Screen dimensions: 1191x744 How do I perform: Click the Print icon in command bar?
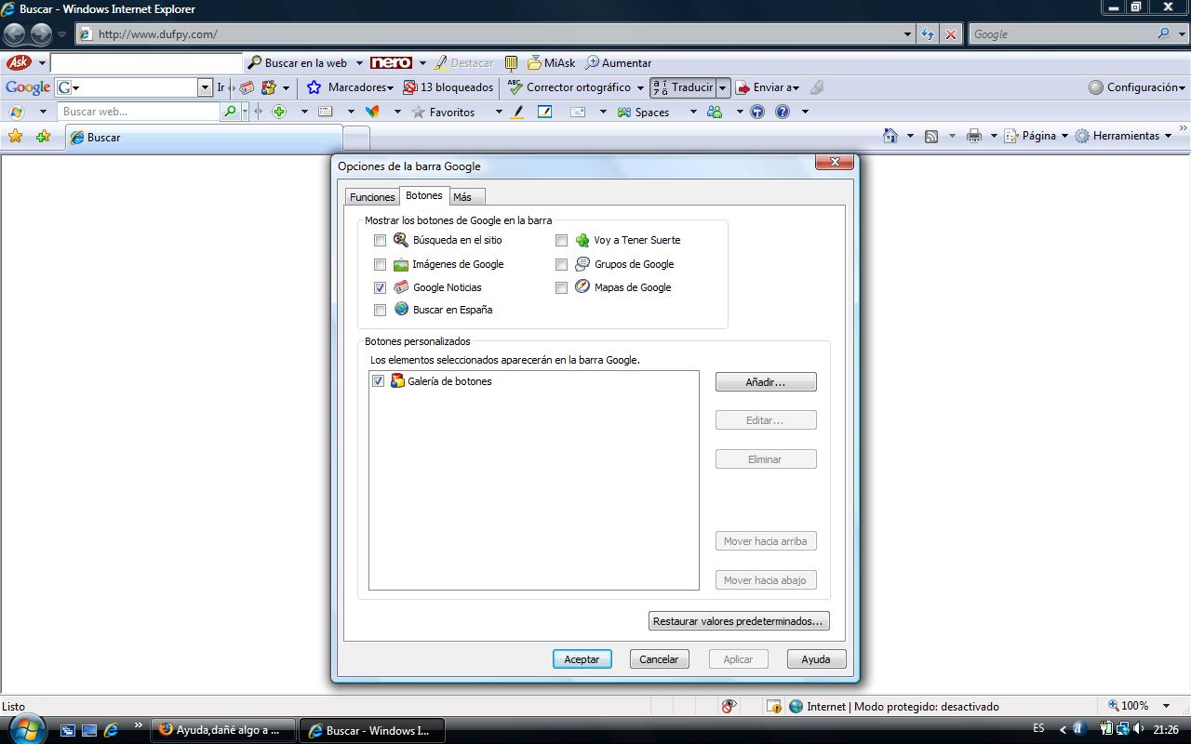tap(974, 136)
